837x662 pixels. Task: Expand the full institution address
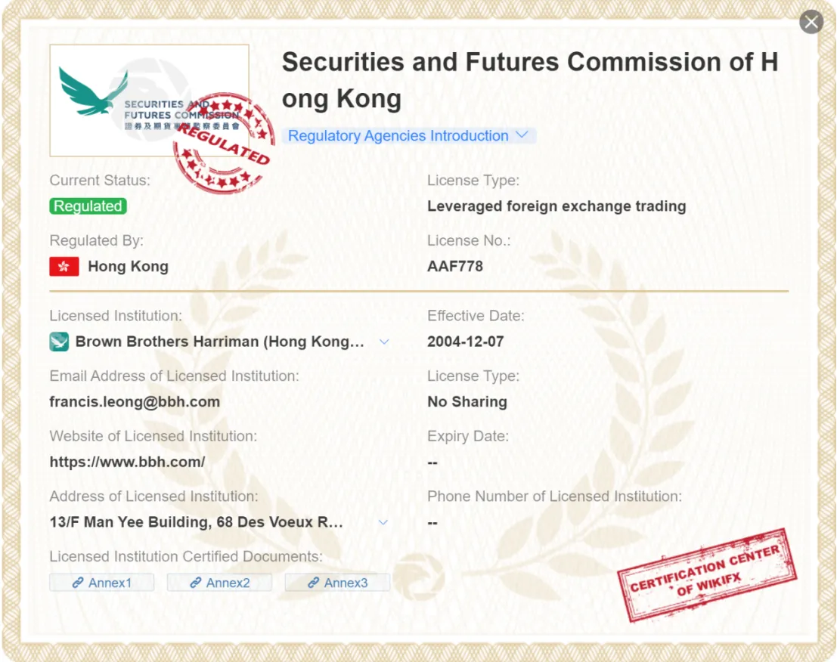click(383, 522)
